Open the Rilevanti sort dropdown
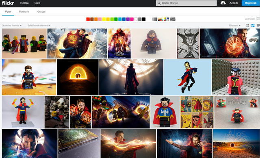The height and width of the screenshot is (158, 260). (x=235, y=25)
